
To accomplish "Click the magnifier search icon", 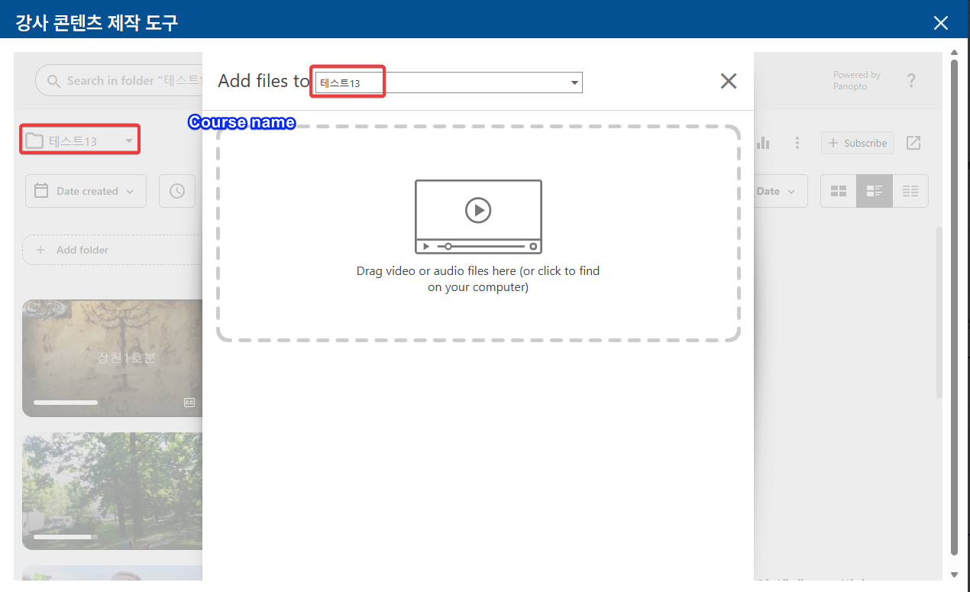I will [x=53, y=80].
